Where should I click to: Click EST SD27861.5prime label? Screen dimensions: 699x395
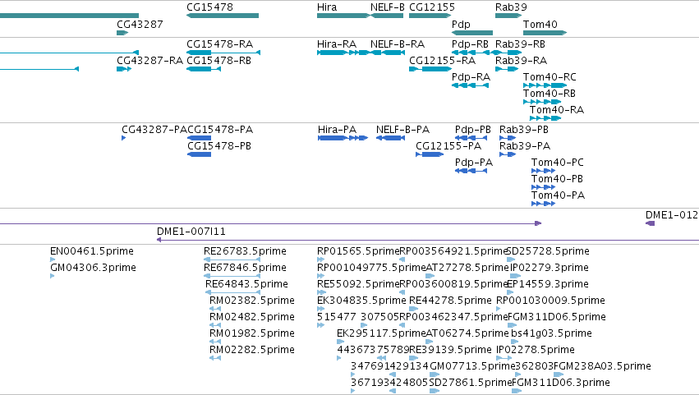click(471, 383)
